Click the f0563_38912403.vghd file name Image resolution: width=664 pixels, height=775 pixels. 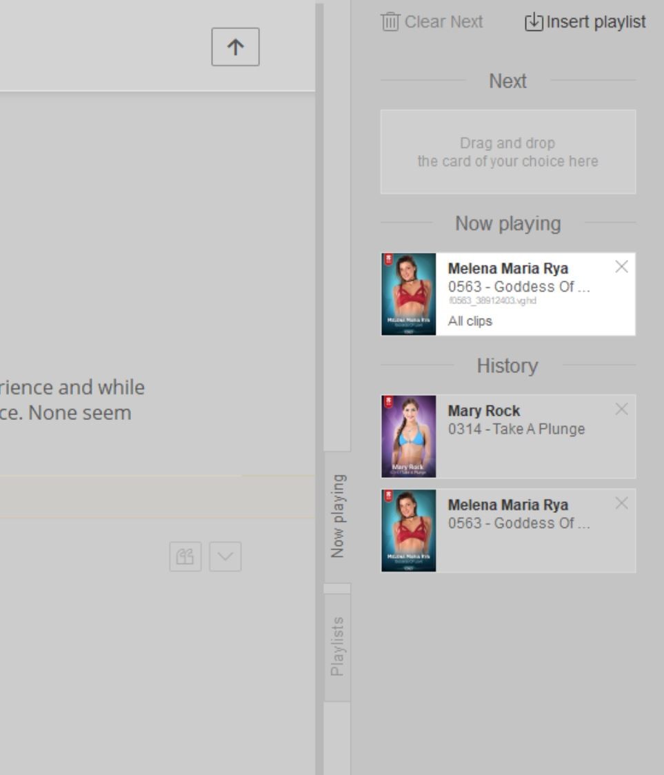pyautogui.click(x=492, y=301)
